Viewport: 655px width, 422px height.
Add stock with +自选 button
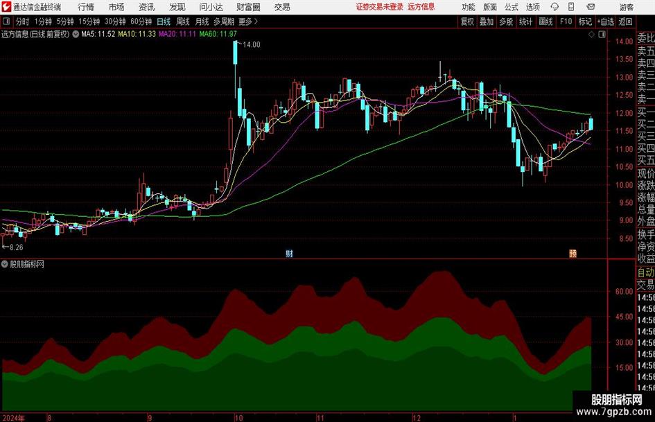(605, 21)
